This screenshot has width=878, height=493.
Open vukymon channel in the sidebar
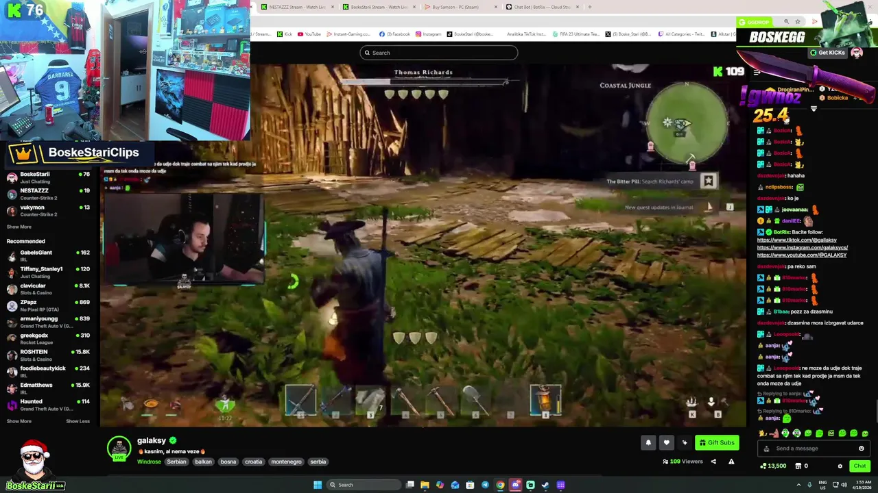pyautogui.click(x=48, y=210)
